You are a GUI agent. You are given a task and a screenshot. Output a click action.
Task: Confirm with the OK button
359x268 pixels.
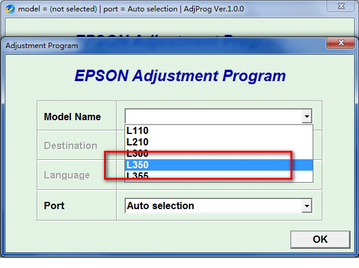pos(321,239)
